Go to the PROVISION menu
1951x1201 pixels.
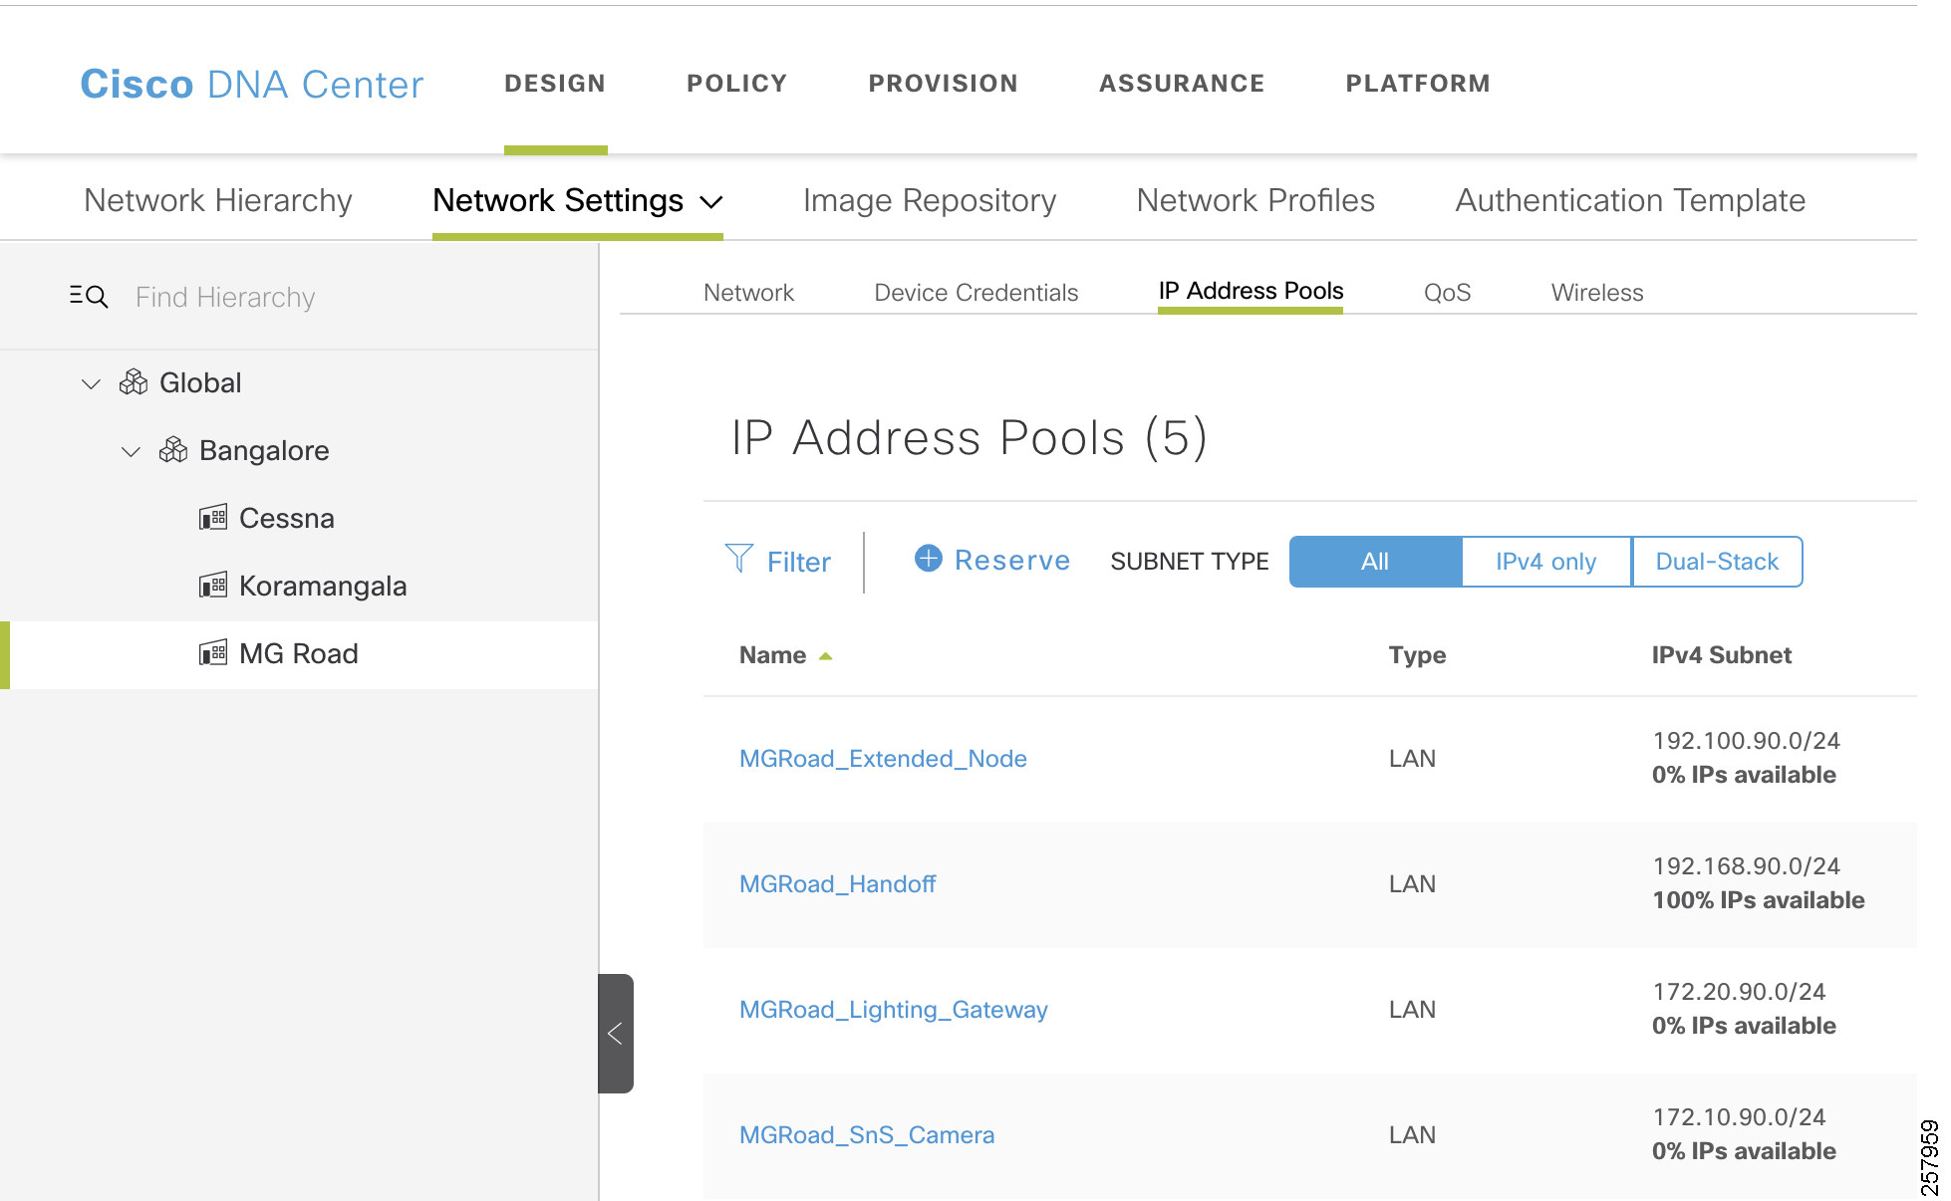click(943, 84)
